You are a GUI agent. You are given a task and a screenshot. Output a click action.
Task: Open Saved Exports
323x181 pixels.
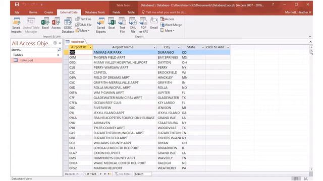coord(101,25)
